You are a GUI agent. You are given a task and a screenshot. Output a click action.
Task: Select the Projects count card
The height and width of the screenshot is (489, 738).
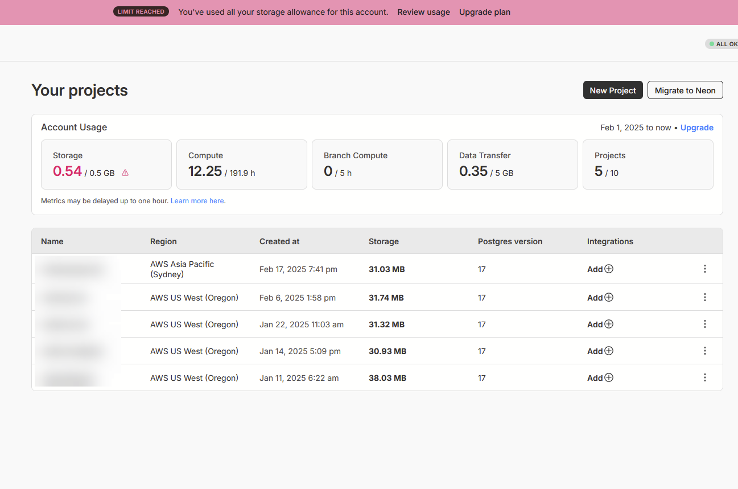[648, 165]
